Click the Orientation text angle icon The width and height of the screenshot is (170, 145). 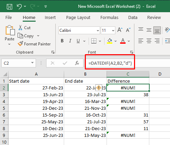click(167, 30)
